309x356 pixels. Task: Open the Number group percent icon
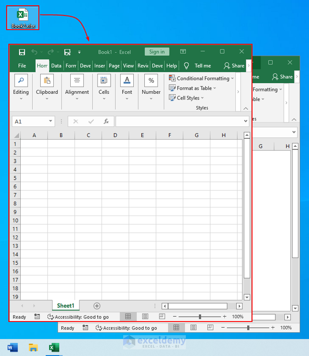151,80
